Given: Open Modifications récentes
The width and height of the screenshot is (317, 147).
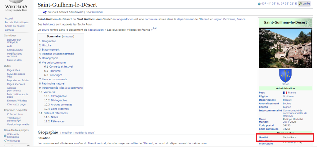Looking at the screenshot, I should (15, 55).
